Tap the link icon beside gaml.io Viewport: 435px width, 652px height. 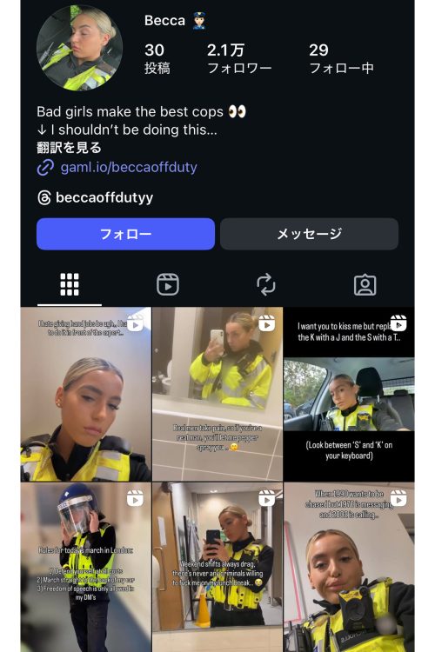click(x=45, y=168)
